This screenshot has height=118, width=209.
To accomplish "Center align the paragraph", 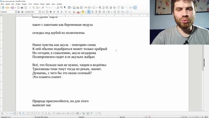I will (x=92, y=12).
